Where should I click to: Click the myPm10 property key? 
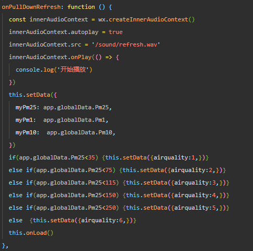(26, 132)
